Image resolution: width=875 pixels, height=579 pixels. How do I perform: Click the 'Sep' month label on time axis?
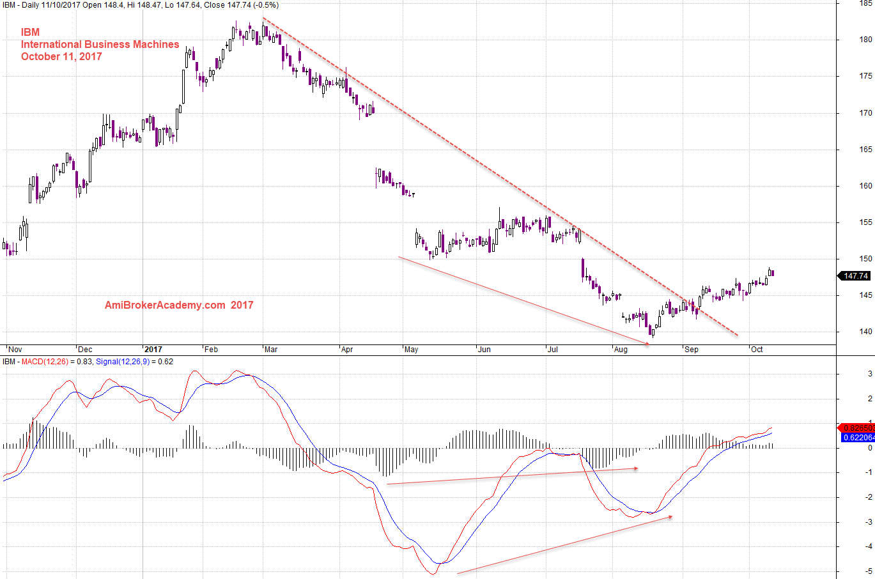tap(692, 350)
